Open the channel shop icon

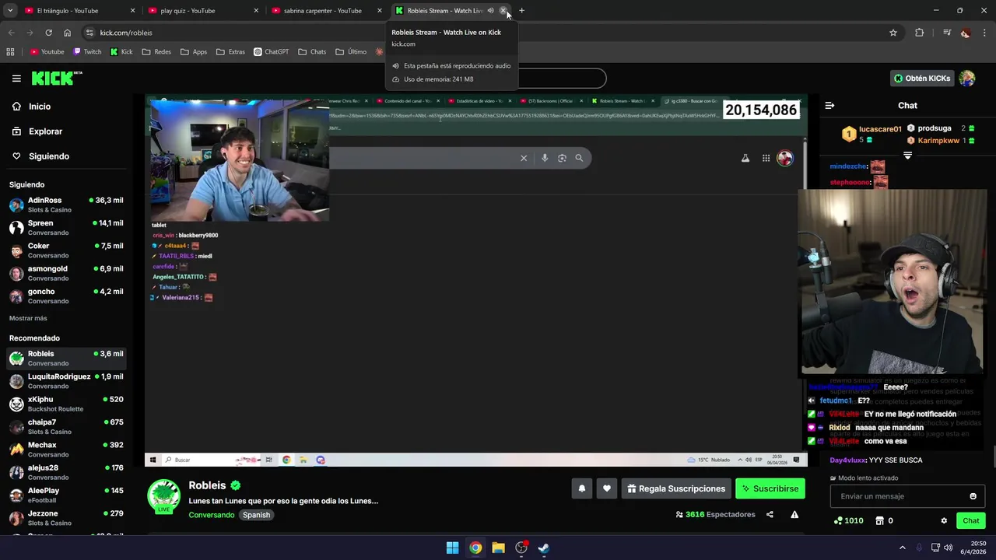(880, 520)
